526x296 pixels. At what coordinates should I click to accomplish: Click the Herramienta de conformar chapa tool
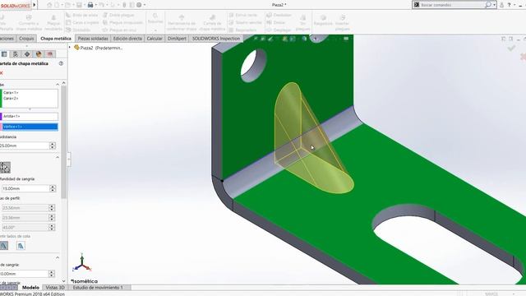click(x=182, y=22)
